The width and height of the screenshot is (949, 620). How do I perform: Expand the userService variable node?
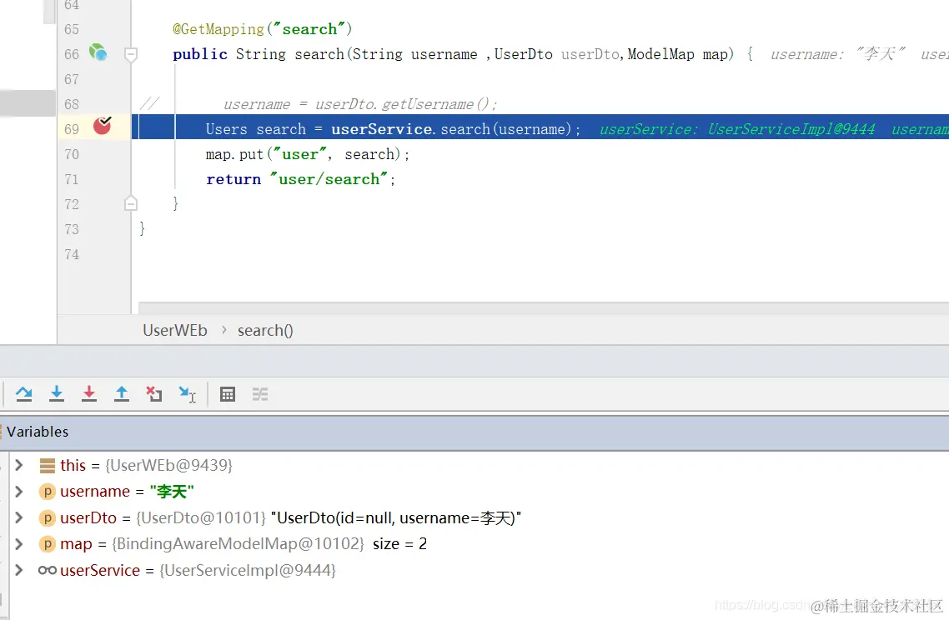coord(18,570)
